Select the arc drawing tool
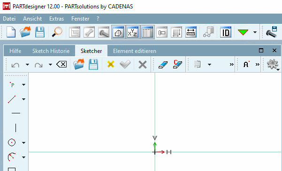This screenshot has height=171, width=282. click(x=12, y=157)
